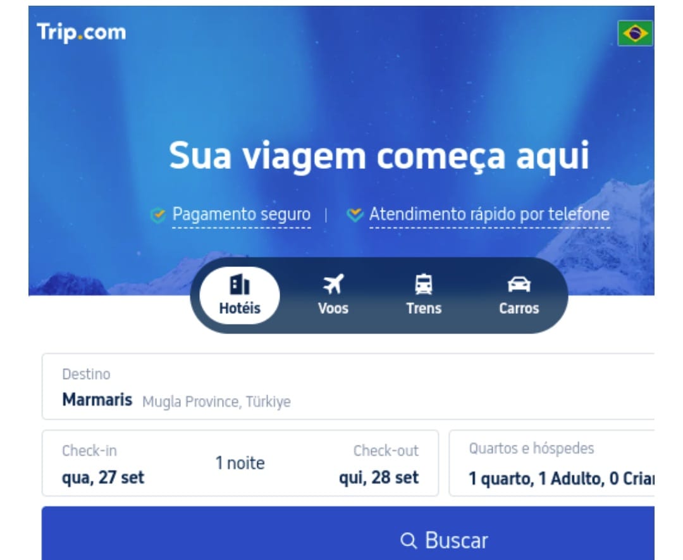Click the 1 noite duration label
This screenshot has width=683, height=560.
[240, 463]
